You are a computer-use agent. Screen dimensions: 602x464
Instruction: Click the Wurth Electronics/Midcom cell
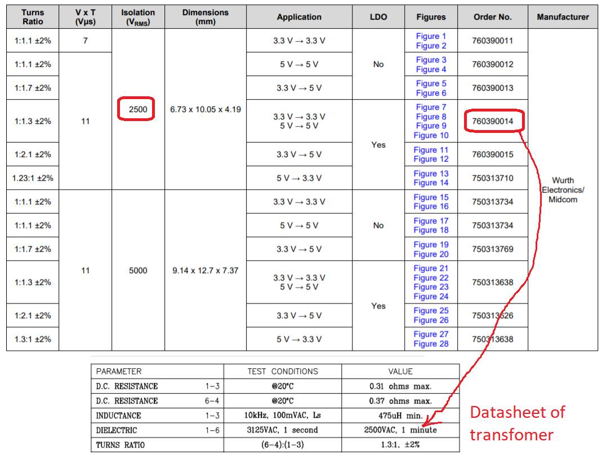(x=563, y=190)
